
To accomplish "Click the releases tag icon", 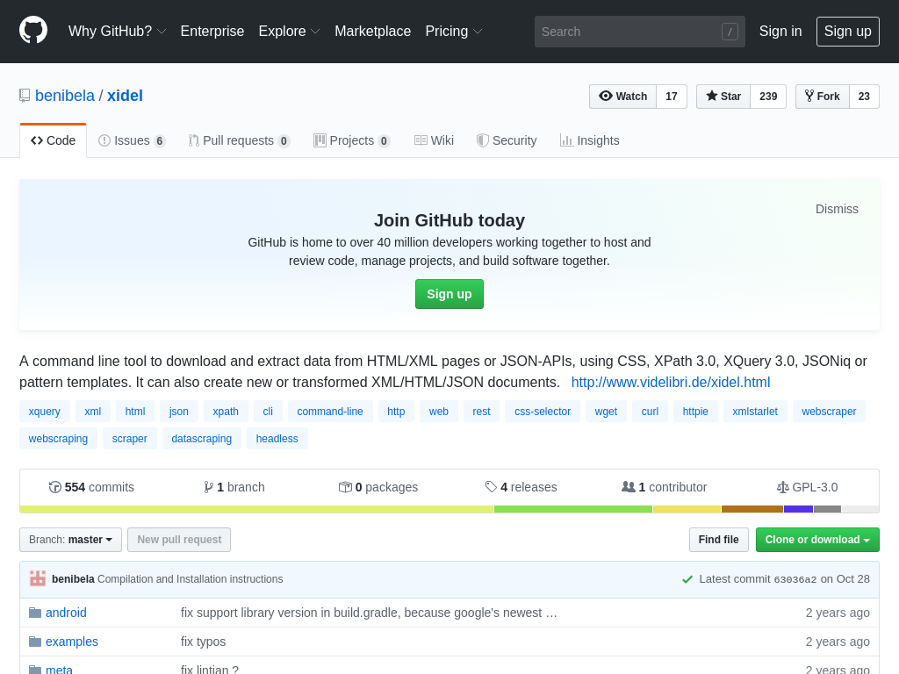I will 491,487.
